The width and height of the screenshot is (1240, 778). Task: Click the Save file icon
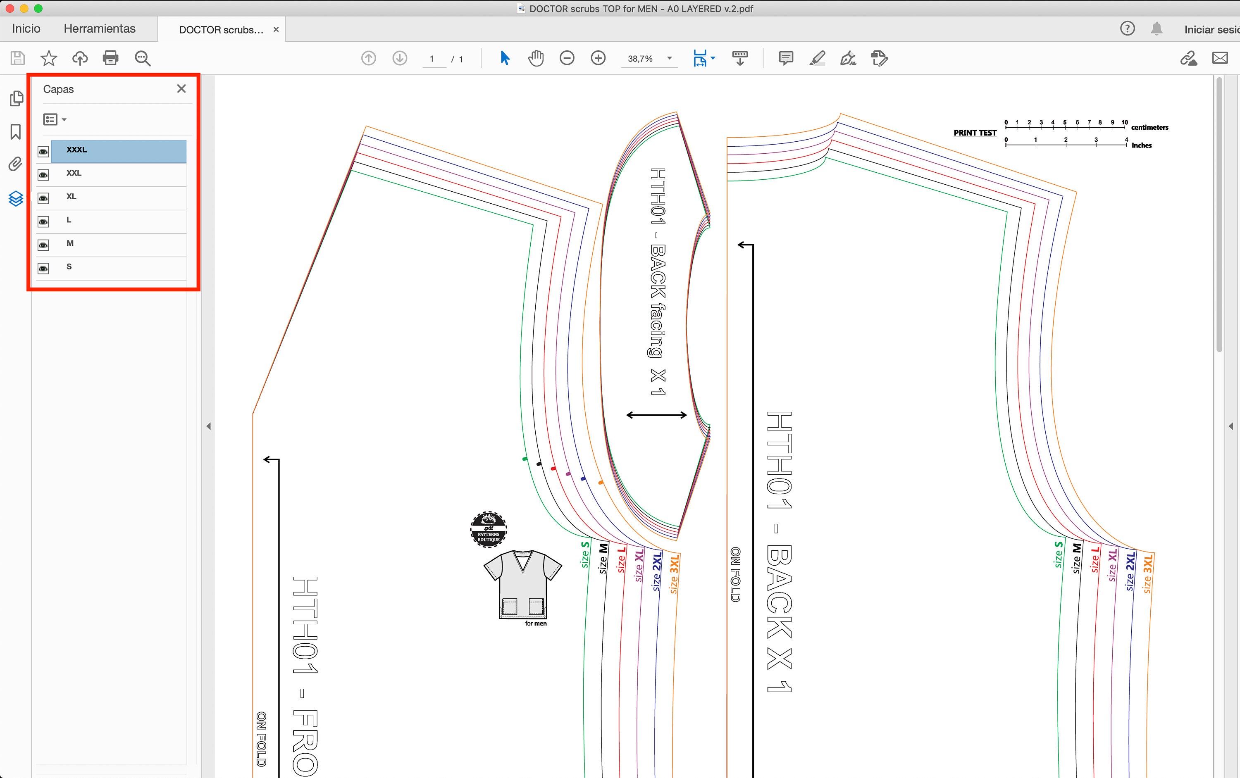coord(17,58)
